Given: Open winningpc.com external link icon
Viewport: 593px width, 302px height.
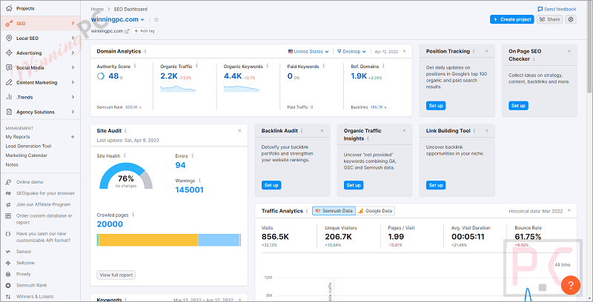Looking at the screenshot, I should [127, 31].
